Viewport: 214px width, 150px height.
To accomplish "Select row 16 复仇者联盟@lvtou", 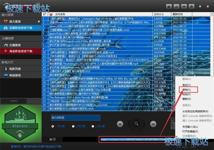I will [x=126, y=75].
